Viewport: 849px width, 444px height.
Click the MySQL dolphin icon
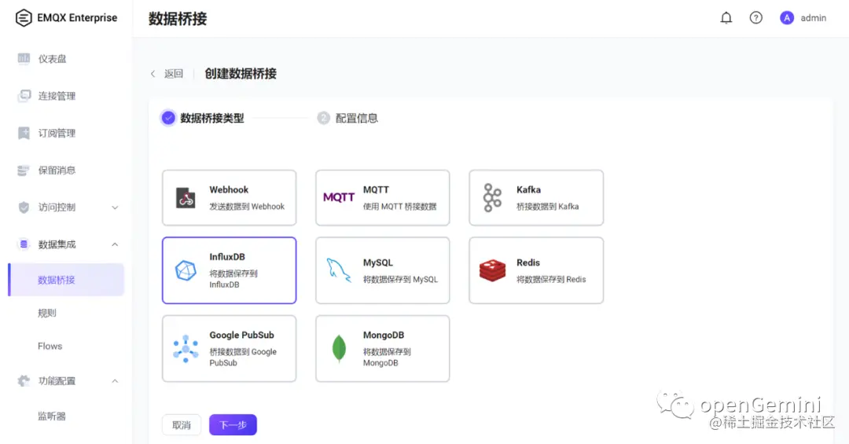(x=339, y=270)
